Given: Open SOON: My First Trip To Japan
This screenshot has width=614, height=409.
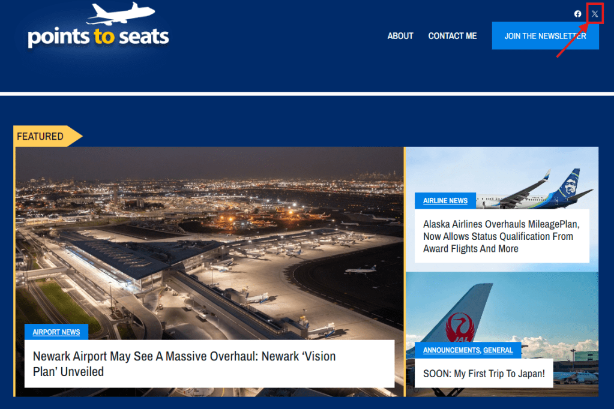Looking at the screenshot, I should (484, 374).
